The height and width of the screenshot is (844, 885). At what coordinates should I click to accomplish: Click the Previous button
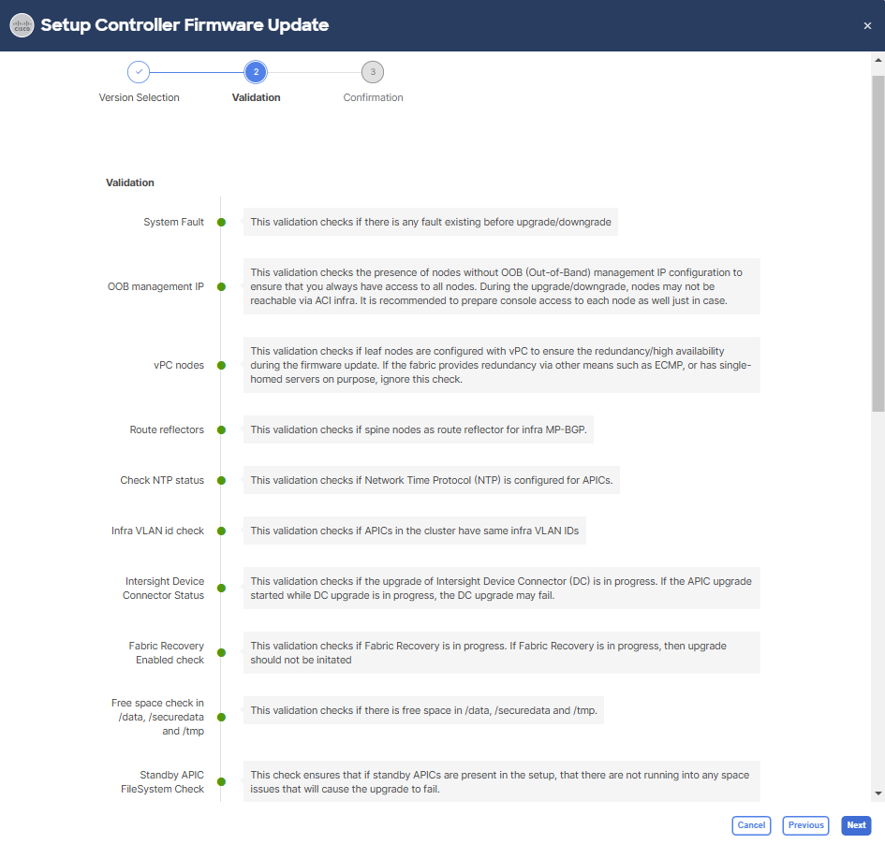point(805,825)
